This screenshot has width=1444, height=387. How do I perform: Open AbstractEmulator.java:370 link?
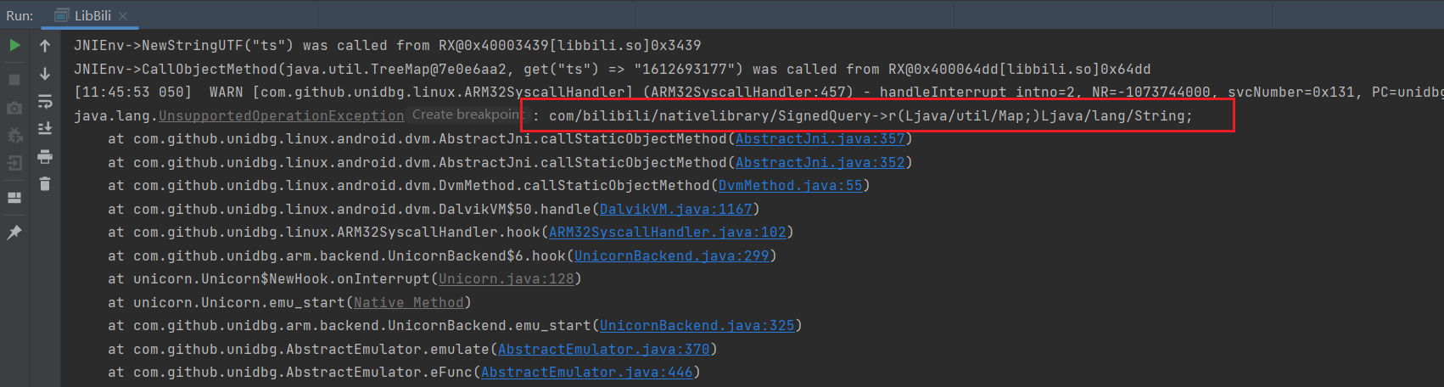click(x=603, y=349)
